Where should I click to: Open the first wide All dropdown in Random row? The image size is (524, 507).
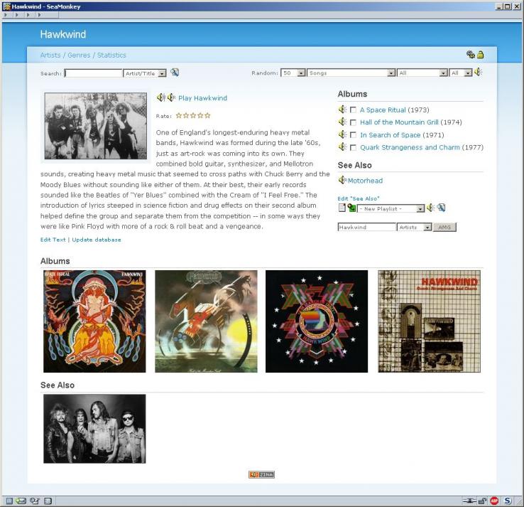(x=422, y=73)
